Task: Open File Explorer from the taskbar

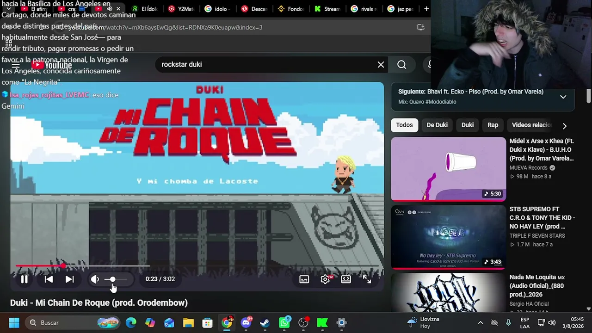Action: tap(188, 323)
